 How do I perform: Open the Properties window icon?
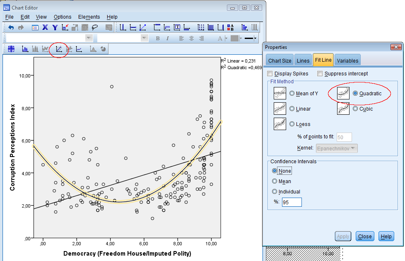point(35,28)
